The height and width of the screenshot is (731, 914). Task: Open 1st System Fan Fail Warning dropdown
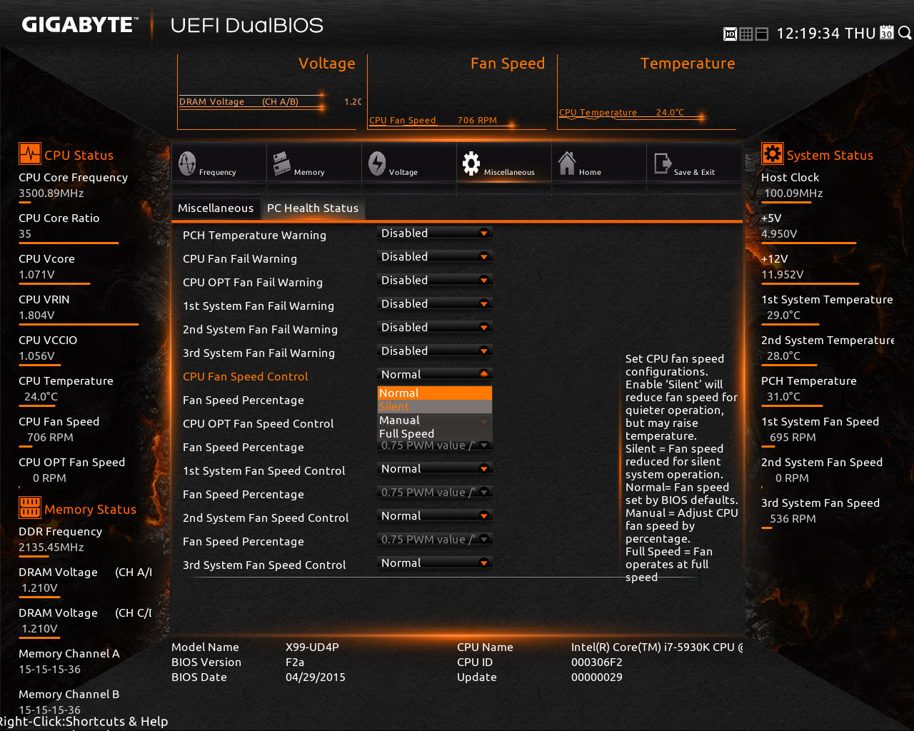[435, 304]
